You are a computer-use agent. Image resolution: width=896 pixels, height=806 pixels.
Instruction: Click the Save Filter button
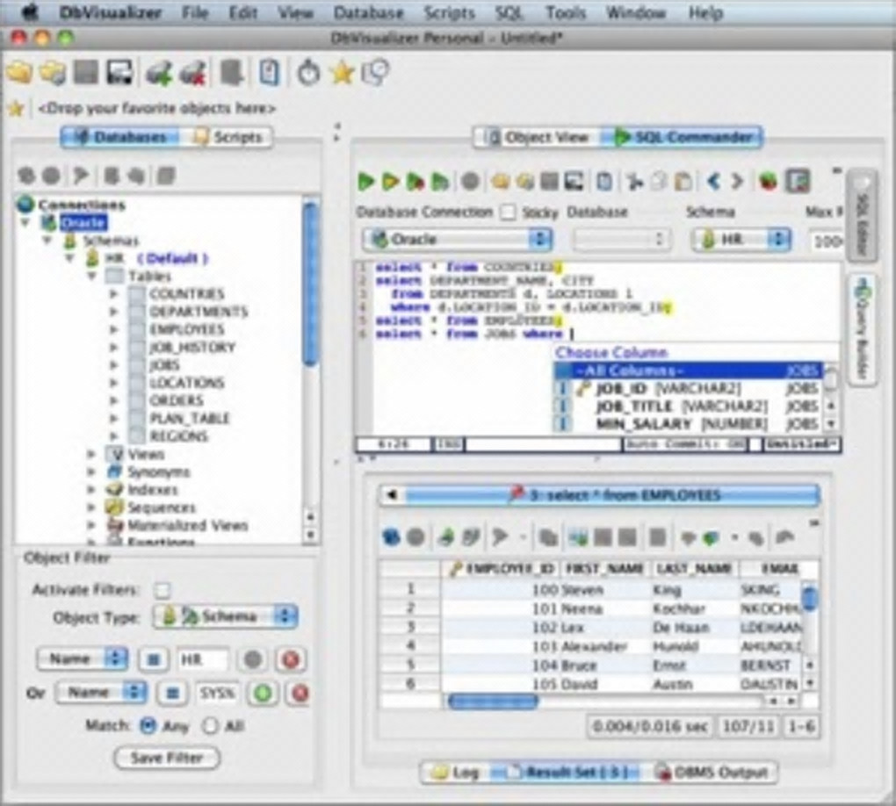167,758
